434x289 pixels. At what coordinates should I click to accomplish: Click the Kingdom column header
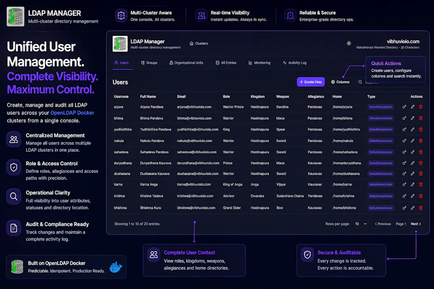pos(257,97)
